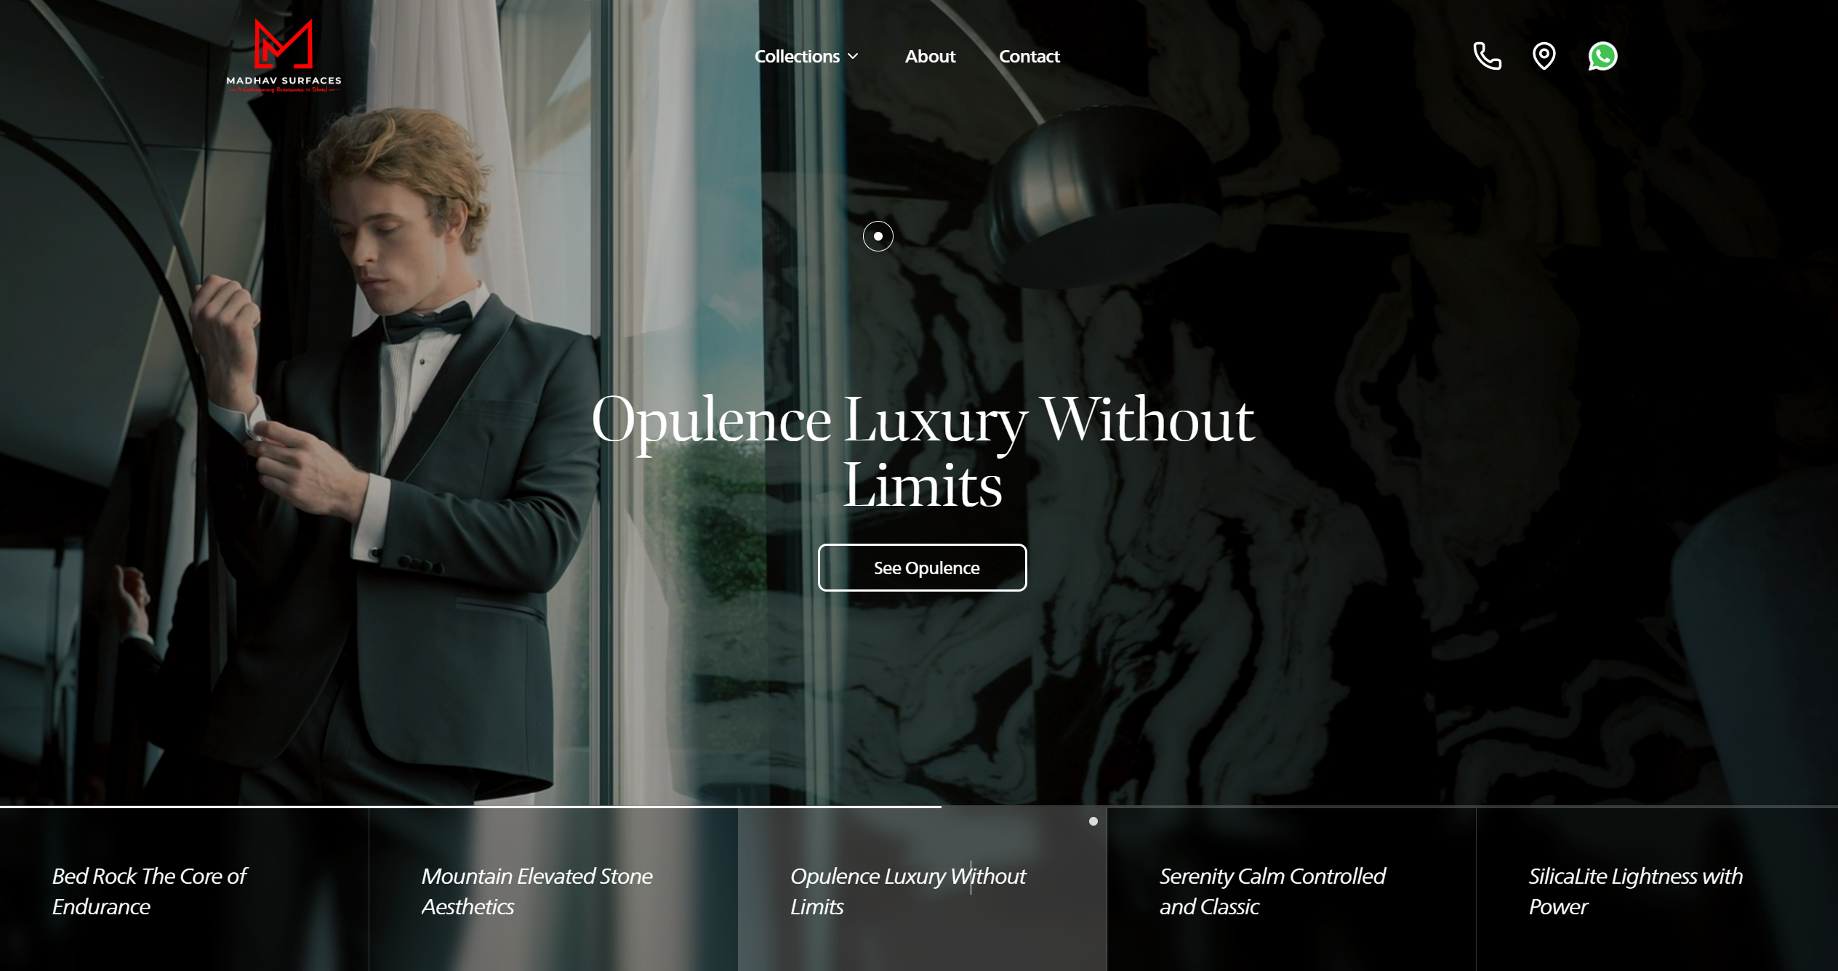The image size is (1838, 971).
Task: Click the circular cursor dot indicator
Action: (878, 236)
